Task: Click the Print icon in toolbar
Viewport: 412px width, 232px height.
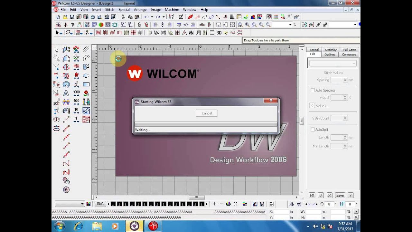Action: [x=93, y=17]
